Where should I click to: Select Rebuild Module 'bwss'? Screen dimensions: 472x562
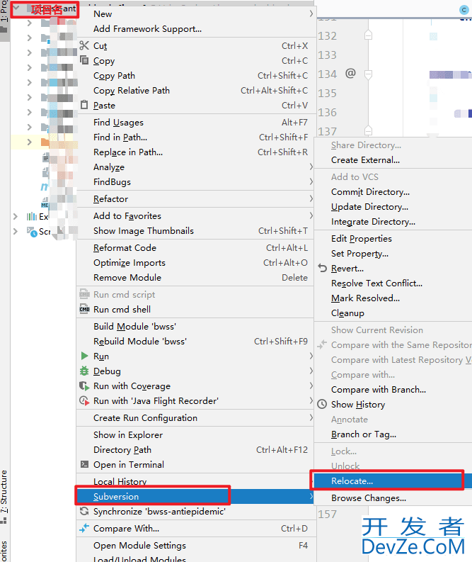(196, 341)
